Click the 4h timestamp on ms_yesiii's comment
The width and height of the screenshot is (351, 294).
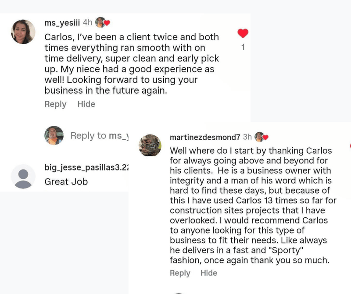pyautogui.click(x=87, y=22)
